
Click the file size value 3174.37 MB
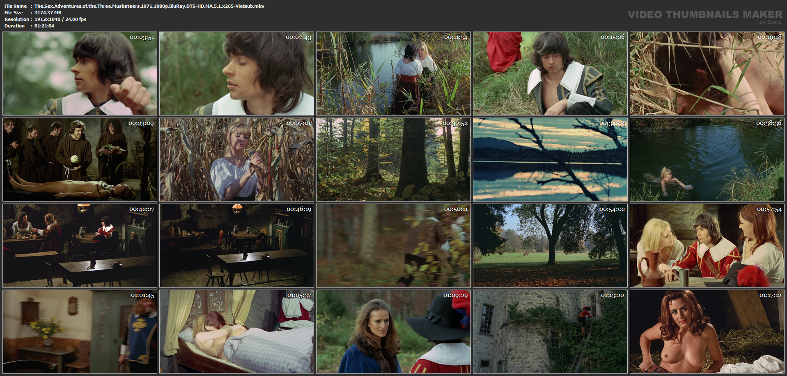[x=48, y=13]
